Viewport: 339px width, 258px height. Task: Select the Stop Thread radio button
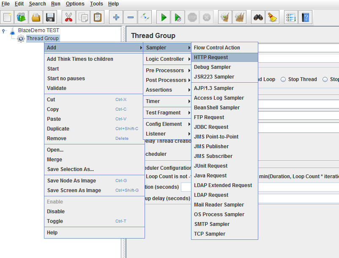(283, 79)
